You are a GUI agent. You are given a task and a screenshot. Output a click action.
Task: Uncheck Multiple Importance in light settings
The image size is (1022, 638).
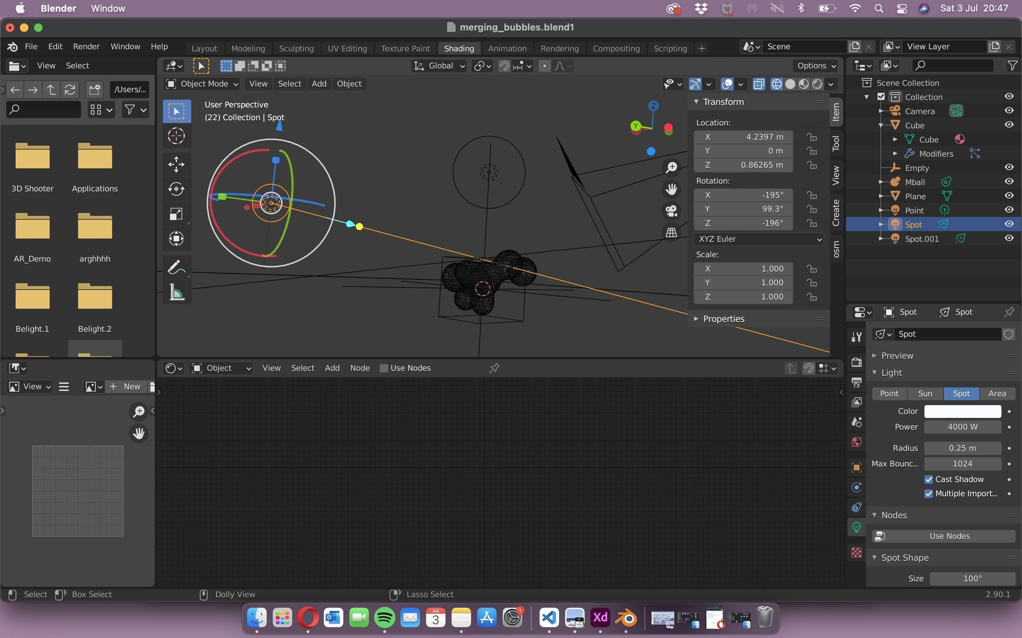929,494
